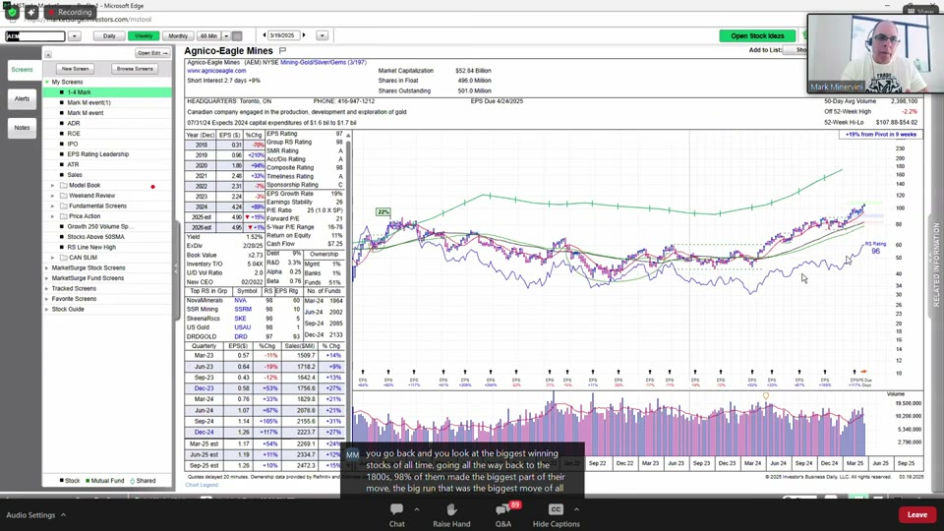Screen dimensions: 944x531
Task: Open the Notes side tab
Action: 23,128
